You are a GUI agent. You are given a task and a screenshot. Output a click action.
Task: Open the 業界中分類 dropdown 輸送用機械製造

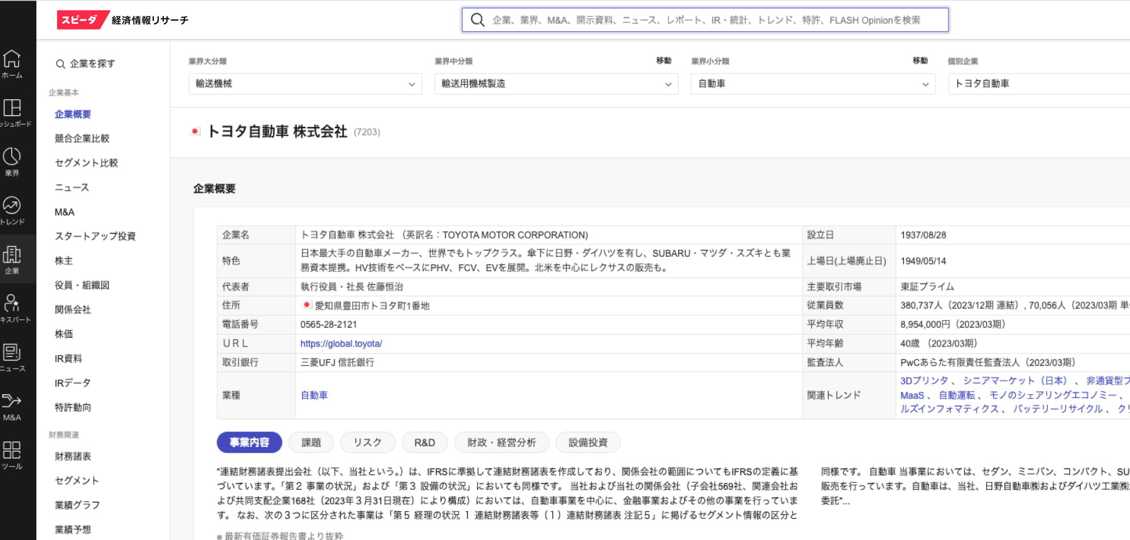556,84
